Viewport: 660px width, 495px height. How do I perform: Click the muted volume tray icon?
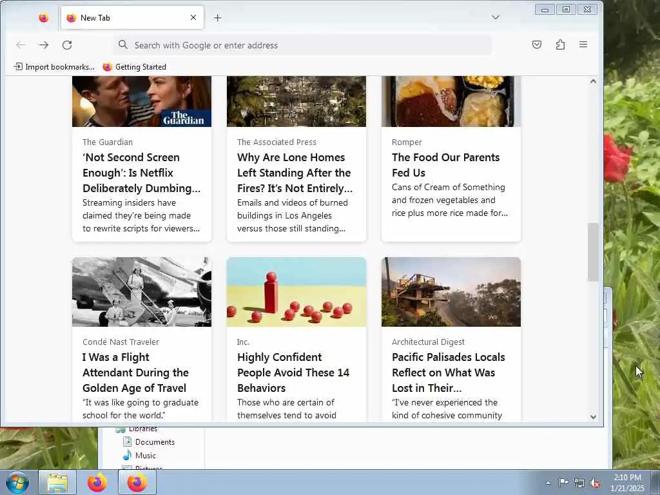(x=595, y=483)
